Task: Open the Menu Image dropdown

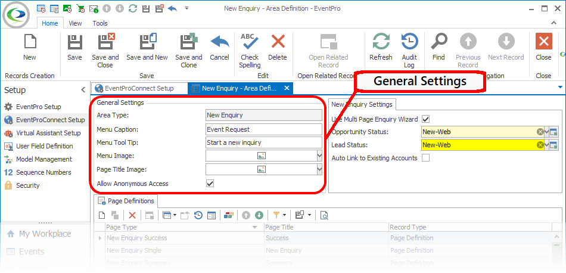Action: click(319, 156)
